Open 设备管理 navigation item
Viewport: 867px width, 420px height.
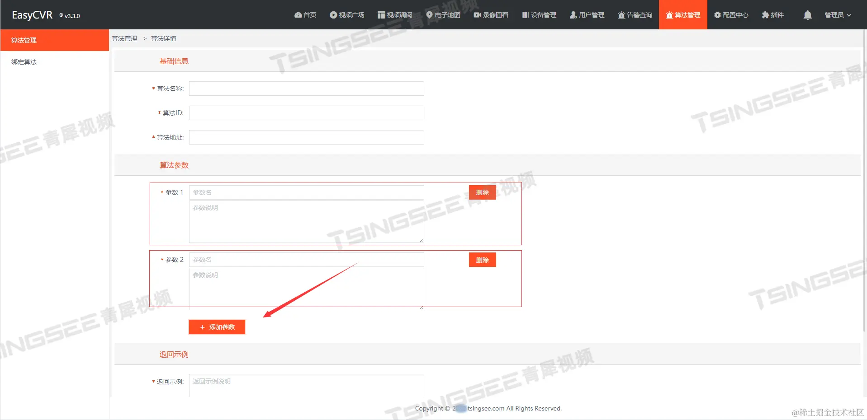(x=539, y=15)
